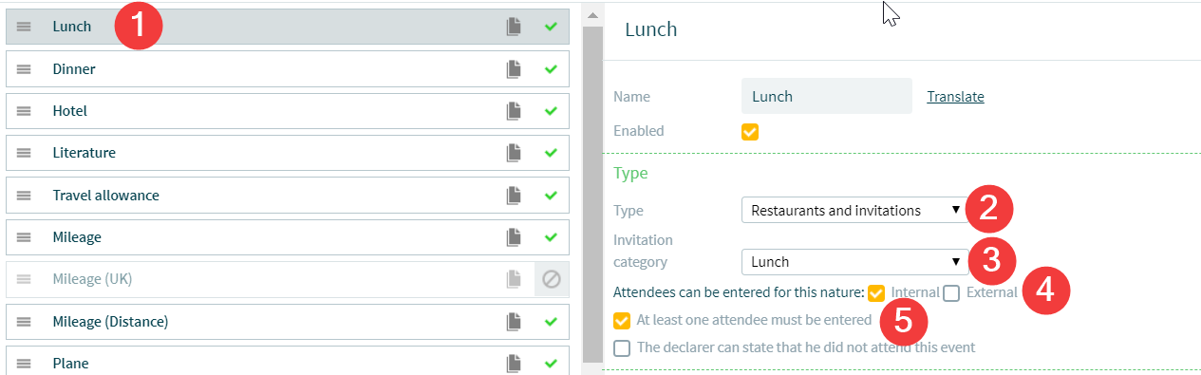Duplicate the Lunch expense nature
This screenshot has height=375, width=1201.
point(514,28)
